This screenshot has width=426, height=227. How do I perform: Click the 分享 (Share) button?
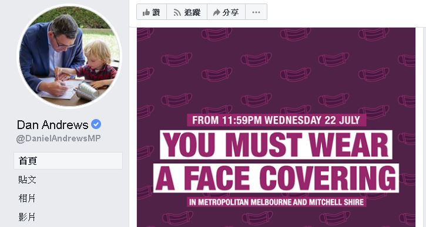click(x=226, y=12)
